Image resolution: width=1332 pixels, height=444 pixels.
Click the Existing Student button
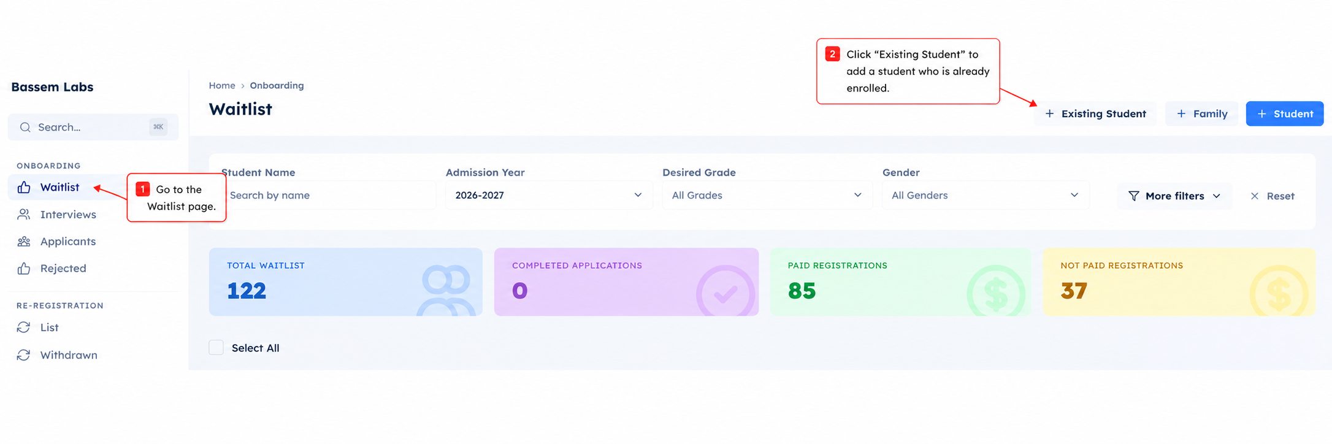(1095, 113)
